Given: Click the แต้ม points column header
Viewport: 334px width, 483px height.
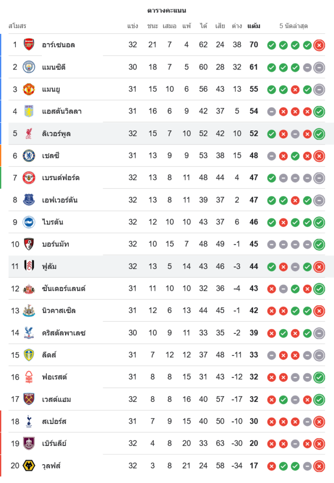Looking at the screenshot, I should (x=254, y=26).
